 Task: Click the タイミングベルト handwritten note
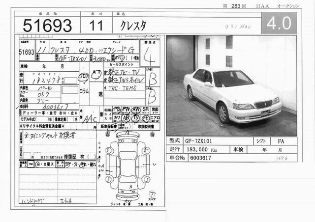pyautogui.click(x=50, y=136)
